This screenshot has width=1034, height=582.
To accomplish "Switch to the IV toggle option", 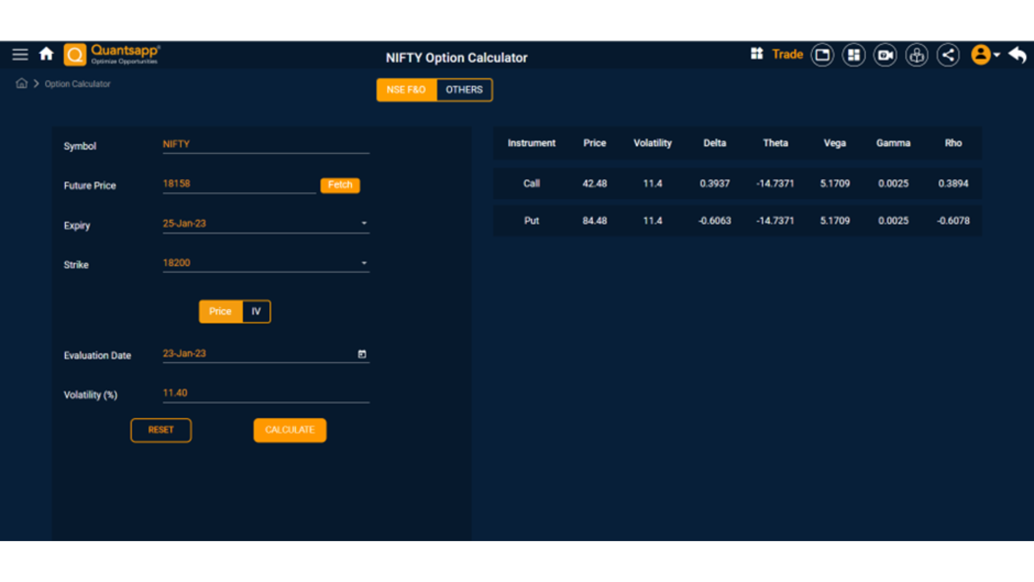I will [x=256, y=311].
